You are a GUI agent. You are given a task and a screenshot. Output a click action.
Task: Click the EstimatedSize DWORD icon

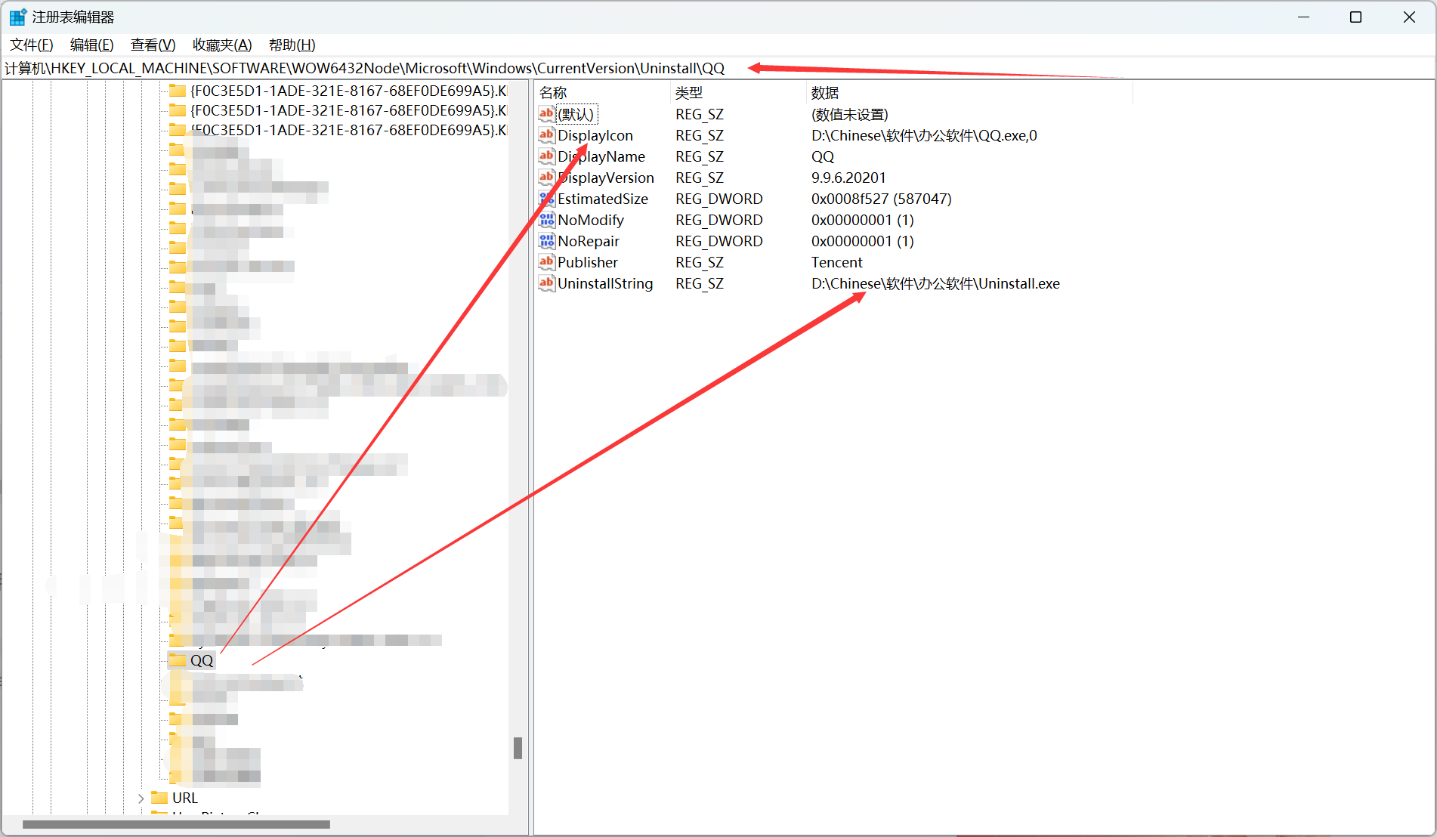pos(546,198)
